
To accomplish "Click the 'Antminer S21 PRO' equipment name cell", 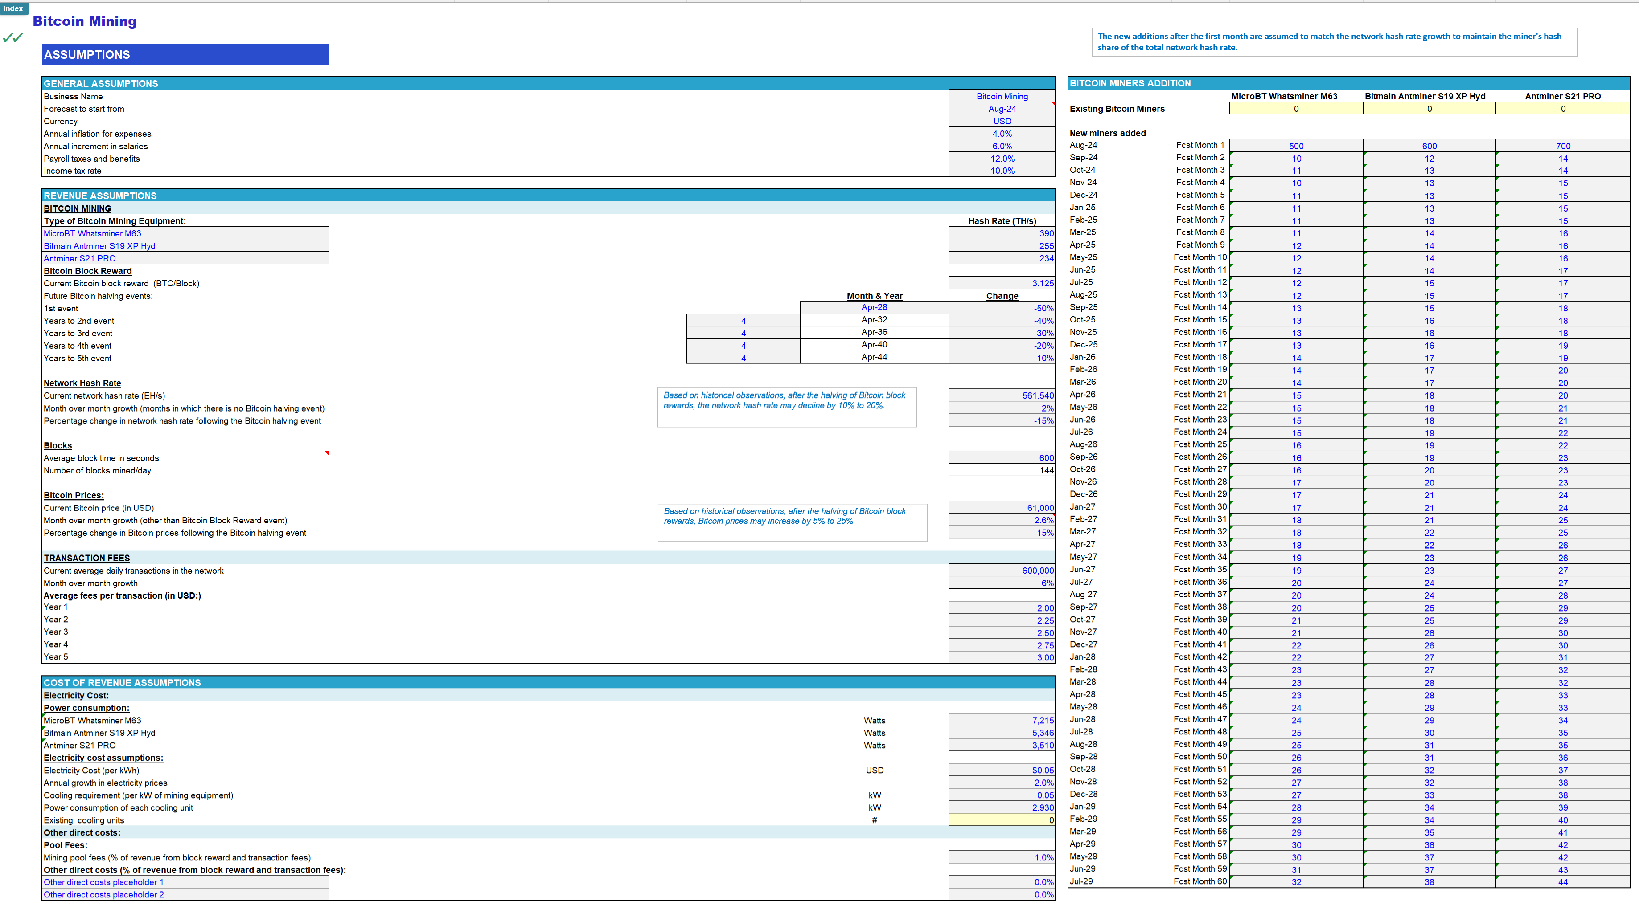I will pos(185,258).
